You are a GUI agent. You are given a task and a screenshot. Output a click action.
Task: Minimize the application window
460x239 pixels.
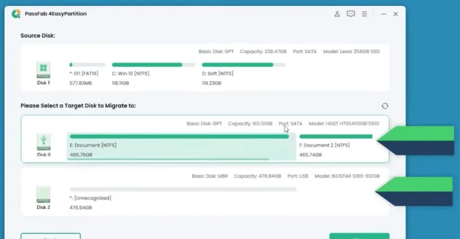pyautogui.click(x=383, y=14)
